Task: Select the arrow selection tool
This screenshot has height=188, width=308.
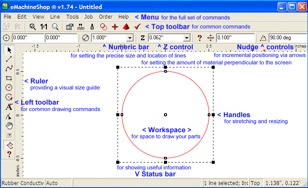Action: [9, 50]
